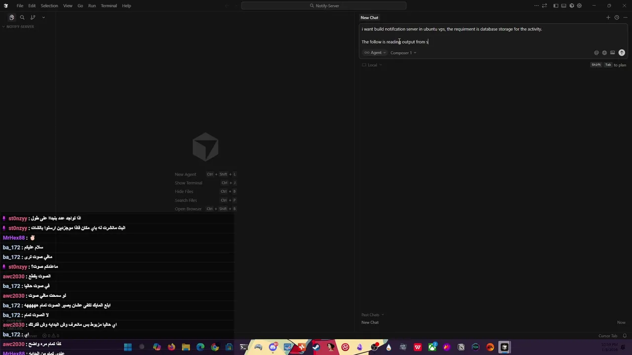The image size is (632, 355).
Task: Click the Notify-Server command search box
Action: pos(324,5)
